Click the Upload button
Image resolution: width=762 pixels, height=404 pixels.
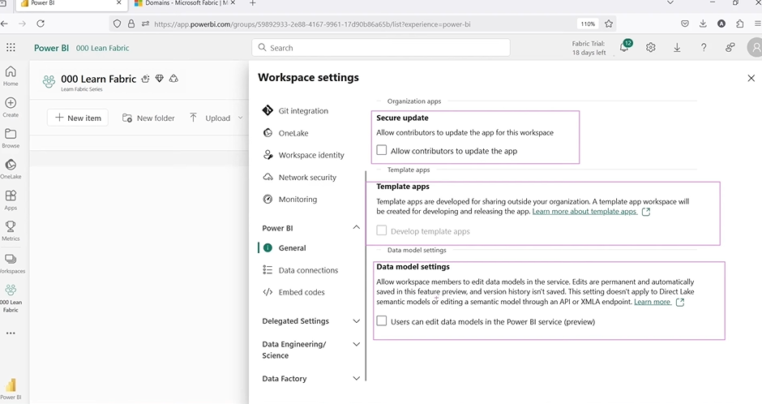click(x=210, y=118)
